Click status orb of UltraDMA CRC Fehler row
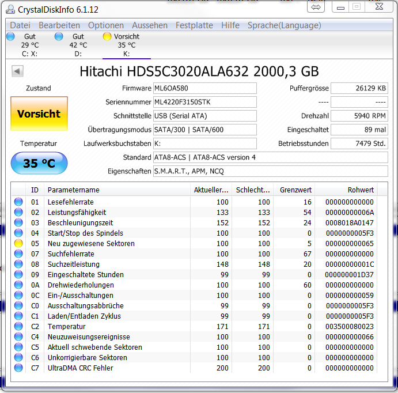This screenshot has width=398, height=393. click(18, 368)
